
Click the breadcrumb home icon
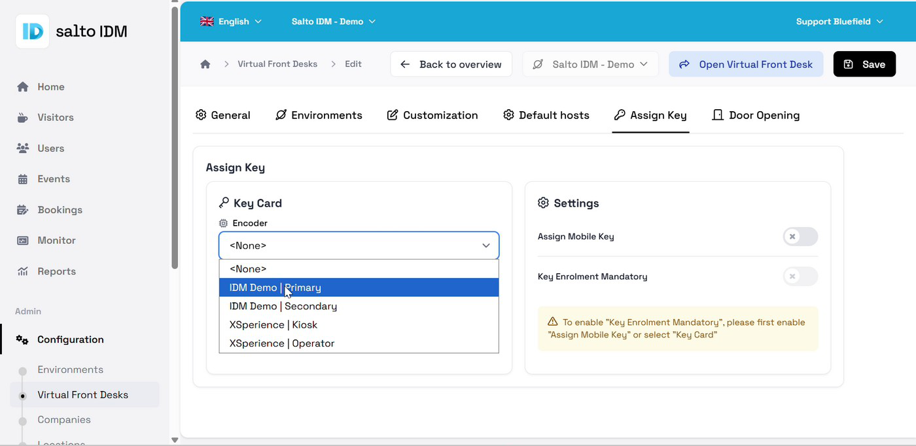pyautogui.click(x=205, y=64)
